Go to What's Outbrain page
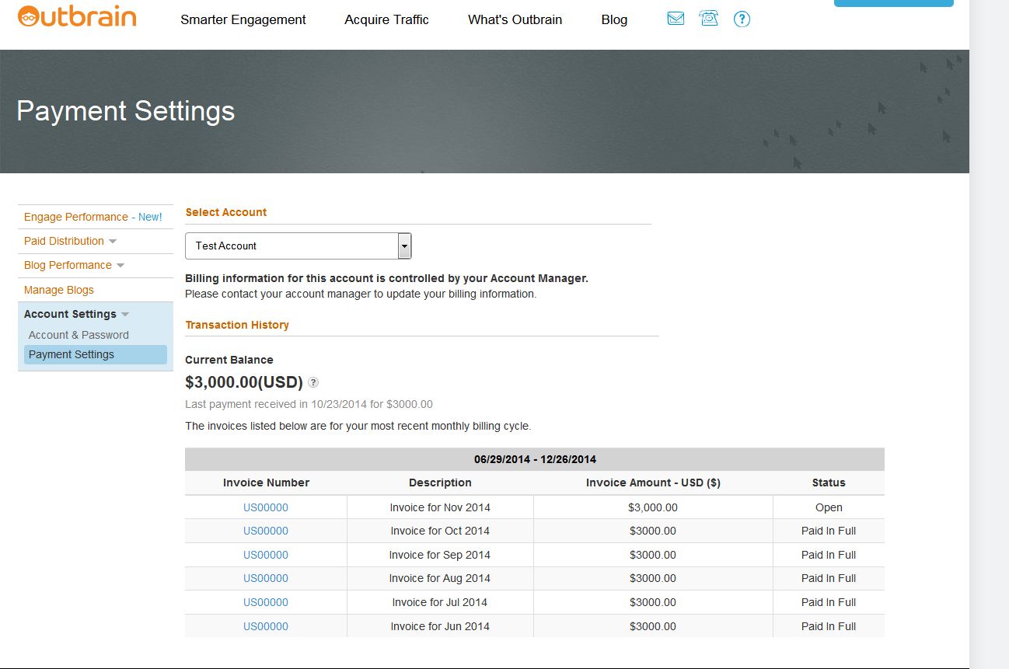 (515, 20)
